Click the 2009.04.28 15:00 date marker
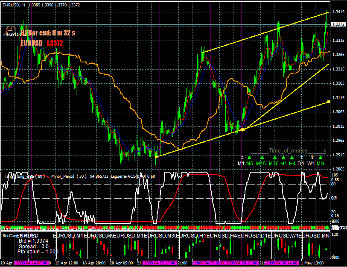347x267 pixels. (242, 263)
